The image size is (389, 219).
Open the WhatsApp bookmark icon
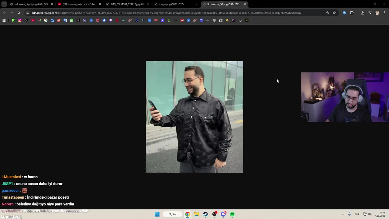point(72,20)
